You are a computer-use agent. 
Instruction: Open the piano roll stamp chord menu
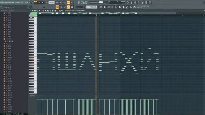tap(37, 11)
